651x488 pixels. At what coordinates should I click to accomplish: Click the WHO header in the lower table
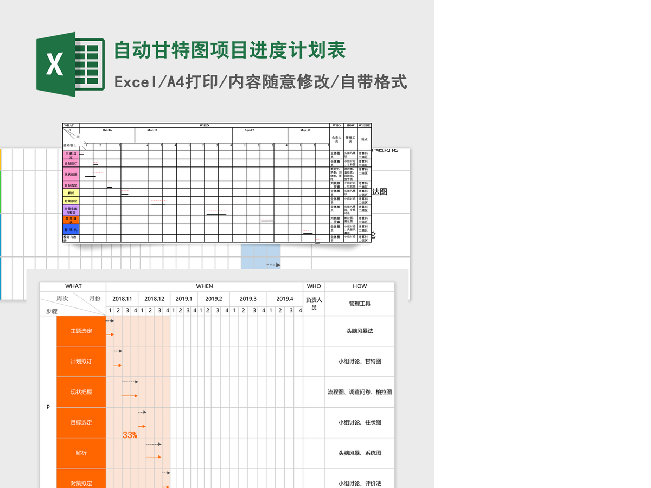coord(314,286)
